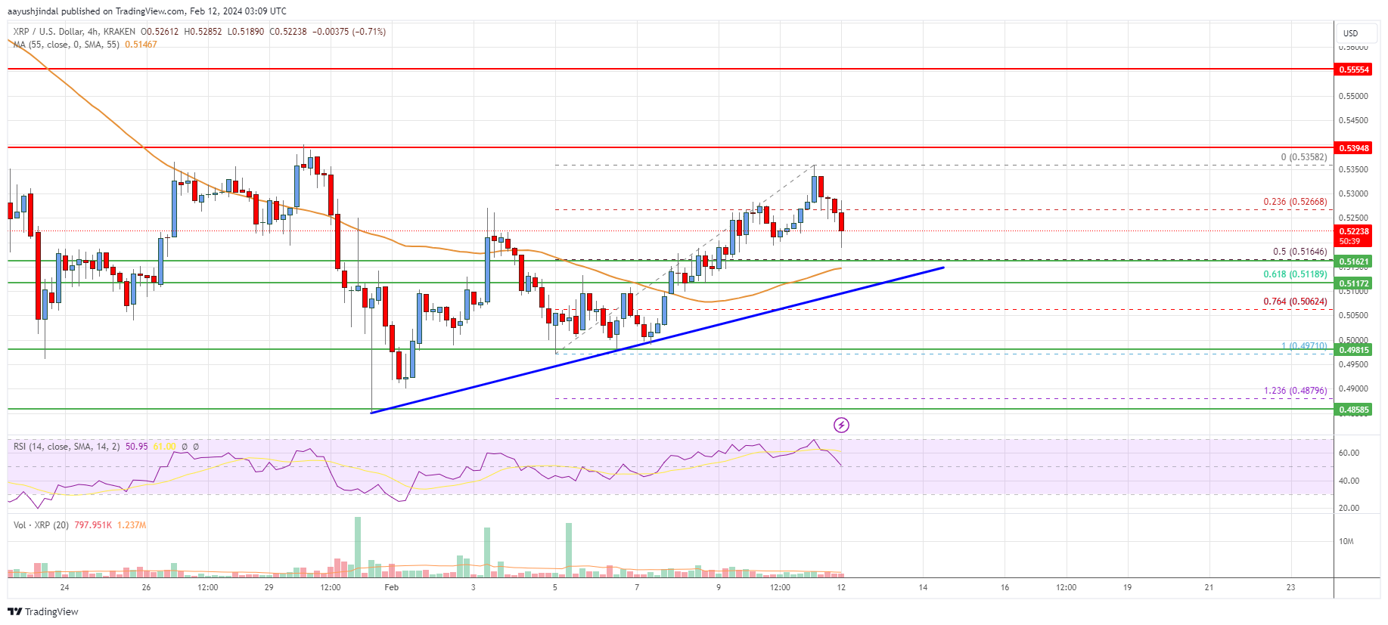Click the Feb date on time axis
This screenshot has height=625, width=1388.
(x=391, y=587)
